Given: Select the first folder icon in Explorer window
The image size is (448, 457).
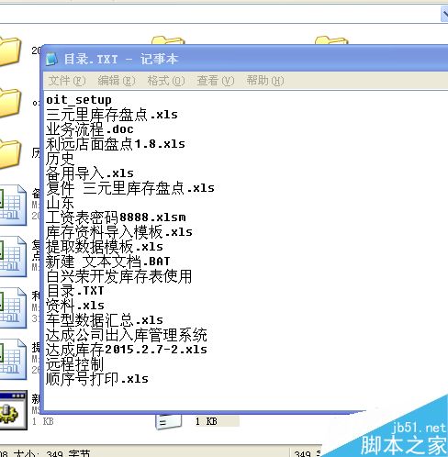Looking at the screenshot, I should click(x=10, y=51).
